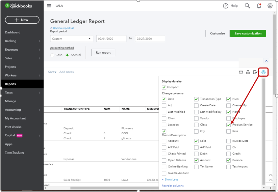Open Apps in the sidebar
278x192 pixels.
tap(8, 144)
